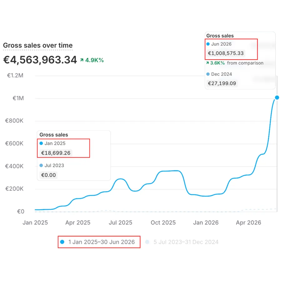
Task: Click the blue dot beside Jan 2025 in tooltip
Action: (x=41, y=143)
